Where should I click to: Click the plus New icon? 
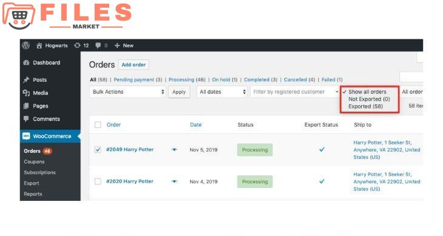pos(117,46)
